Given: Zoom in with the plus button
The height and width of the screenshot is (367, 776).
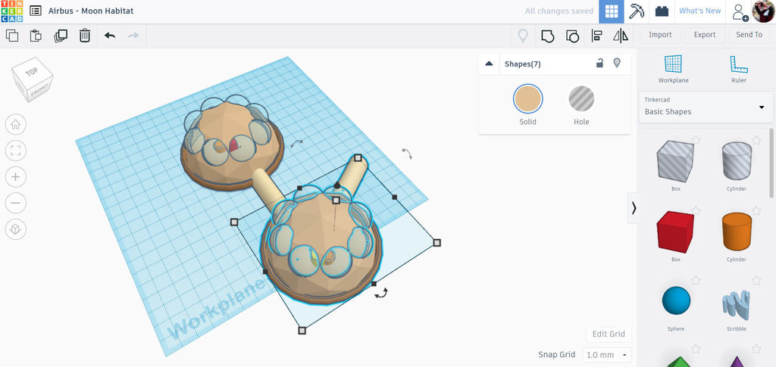Looking at the screenshot, I should click(x=15, y=176).
